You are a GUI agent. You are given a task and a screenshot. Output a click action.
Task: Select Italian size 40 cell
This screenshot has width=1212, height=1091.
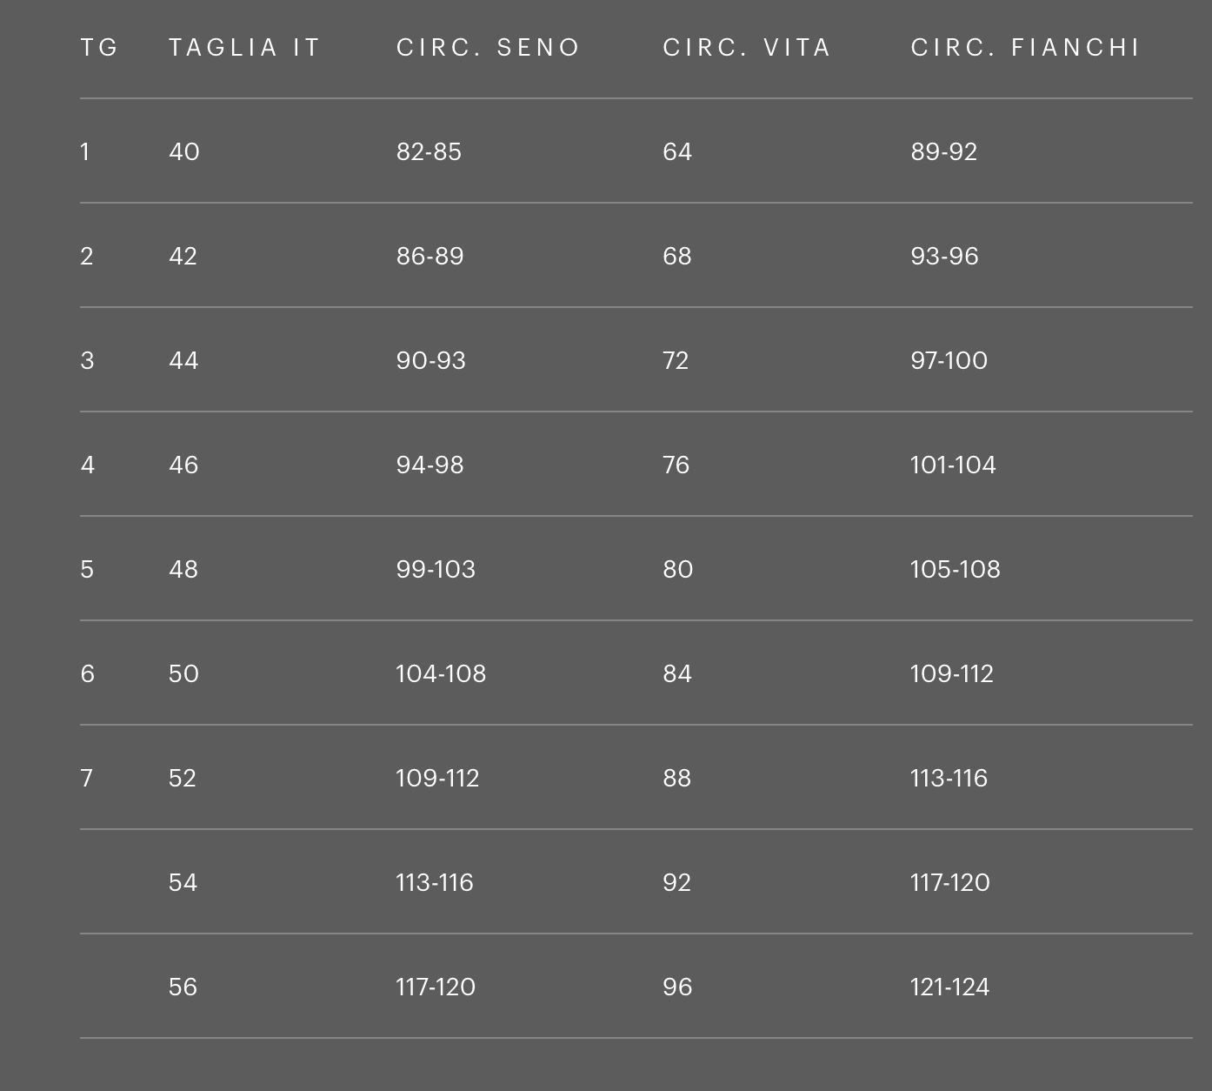tap(184, 151)
